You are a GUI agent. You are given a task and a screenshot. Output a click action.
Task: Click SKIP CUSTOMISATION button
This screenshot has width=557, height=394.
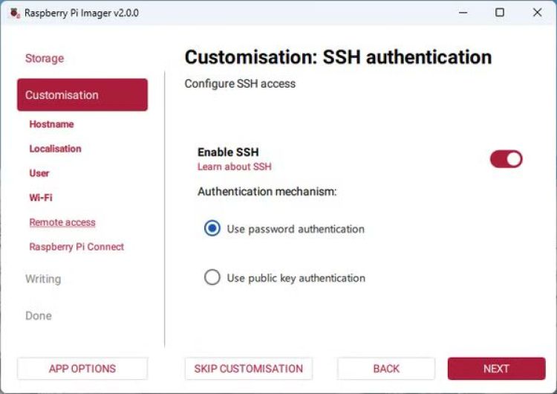(248, 369)
